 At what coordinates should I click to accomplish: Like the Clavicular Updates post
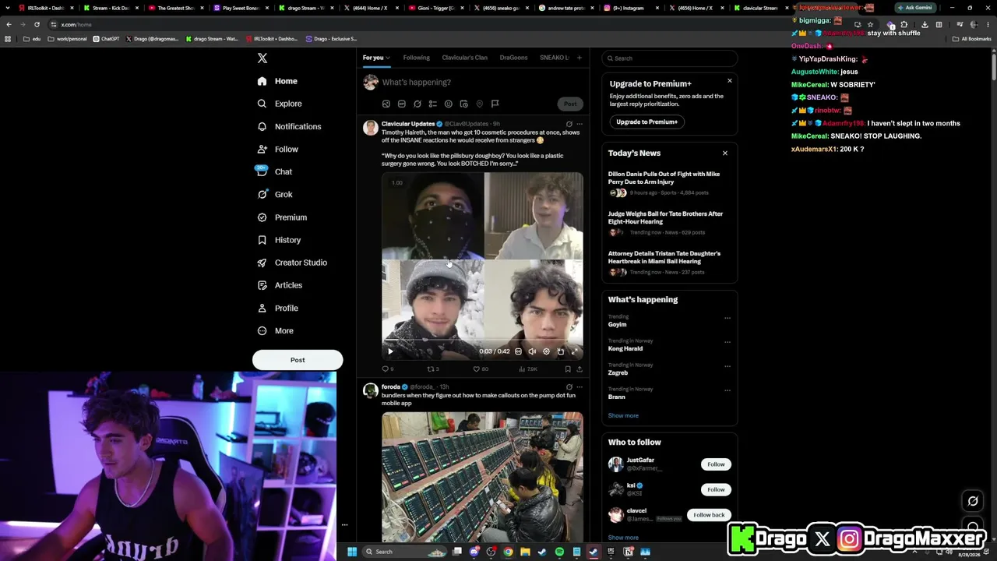481,369
